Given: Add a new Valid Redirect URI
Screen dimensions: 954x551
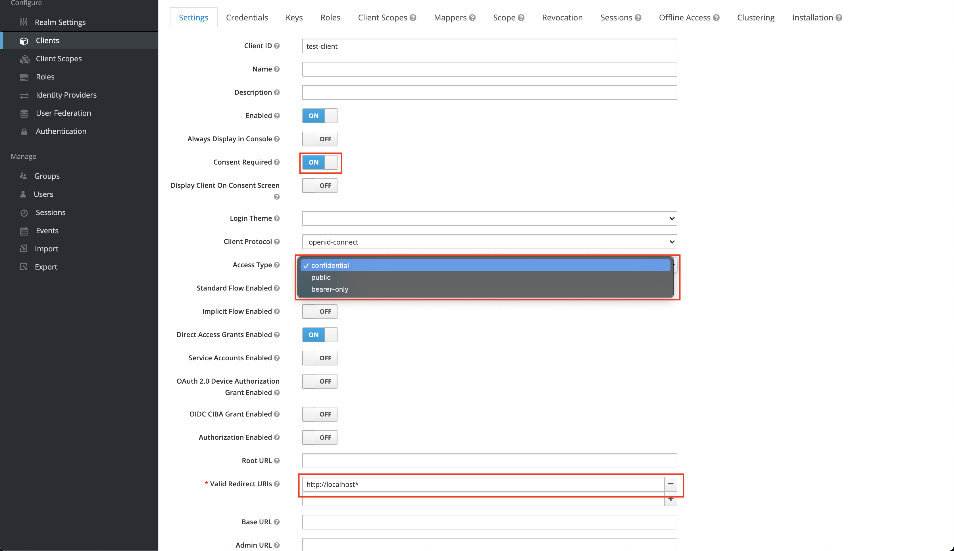Looking at the screenshot, I should point(671,499).
